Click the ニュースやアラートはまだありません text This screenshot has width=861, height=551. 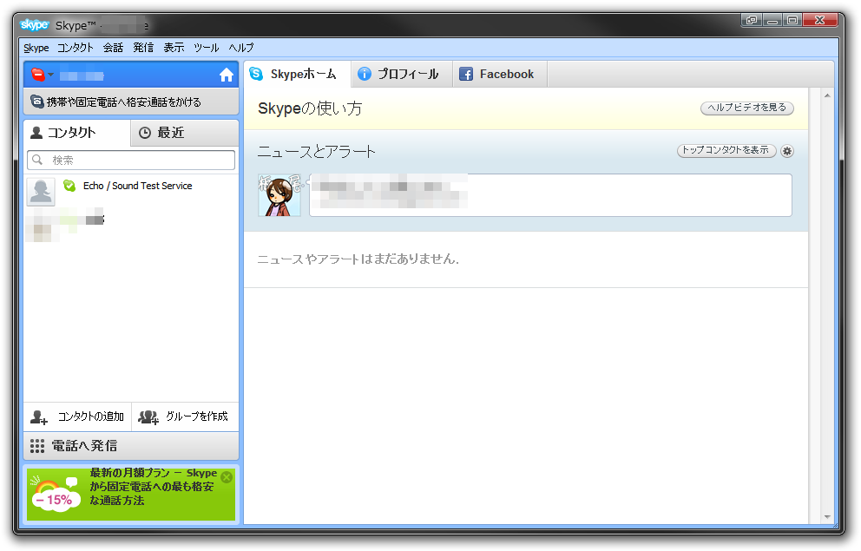point(358,259)
